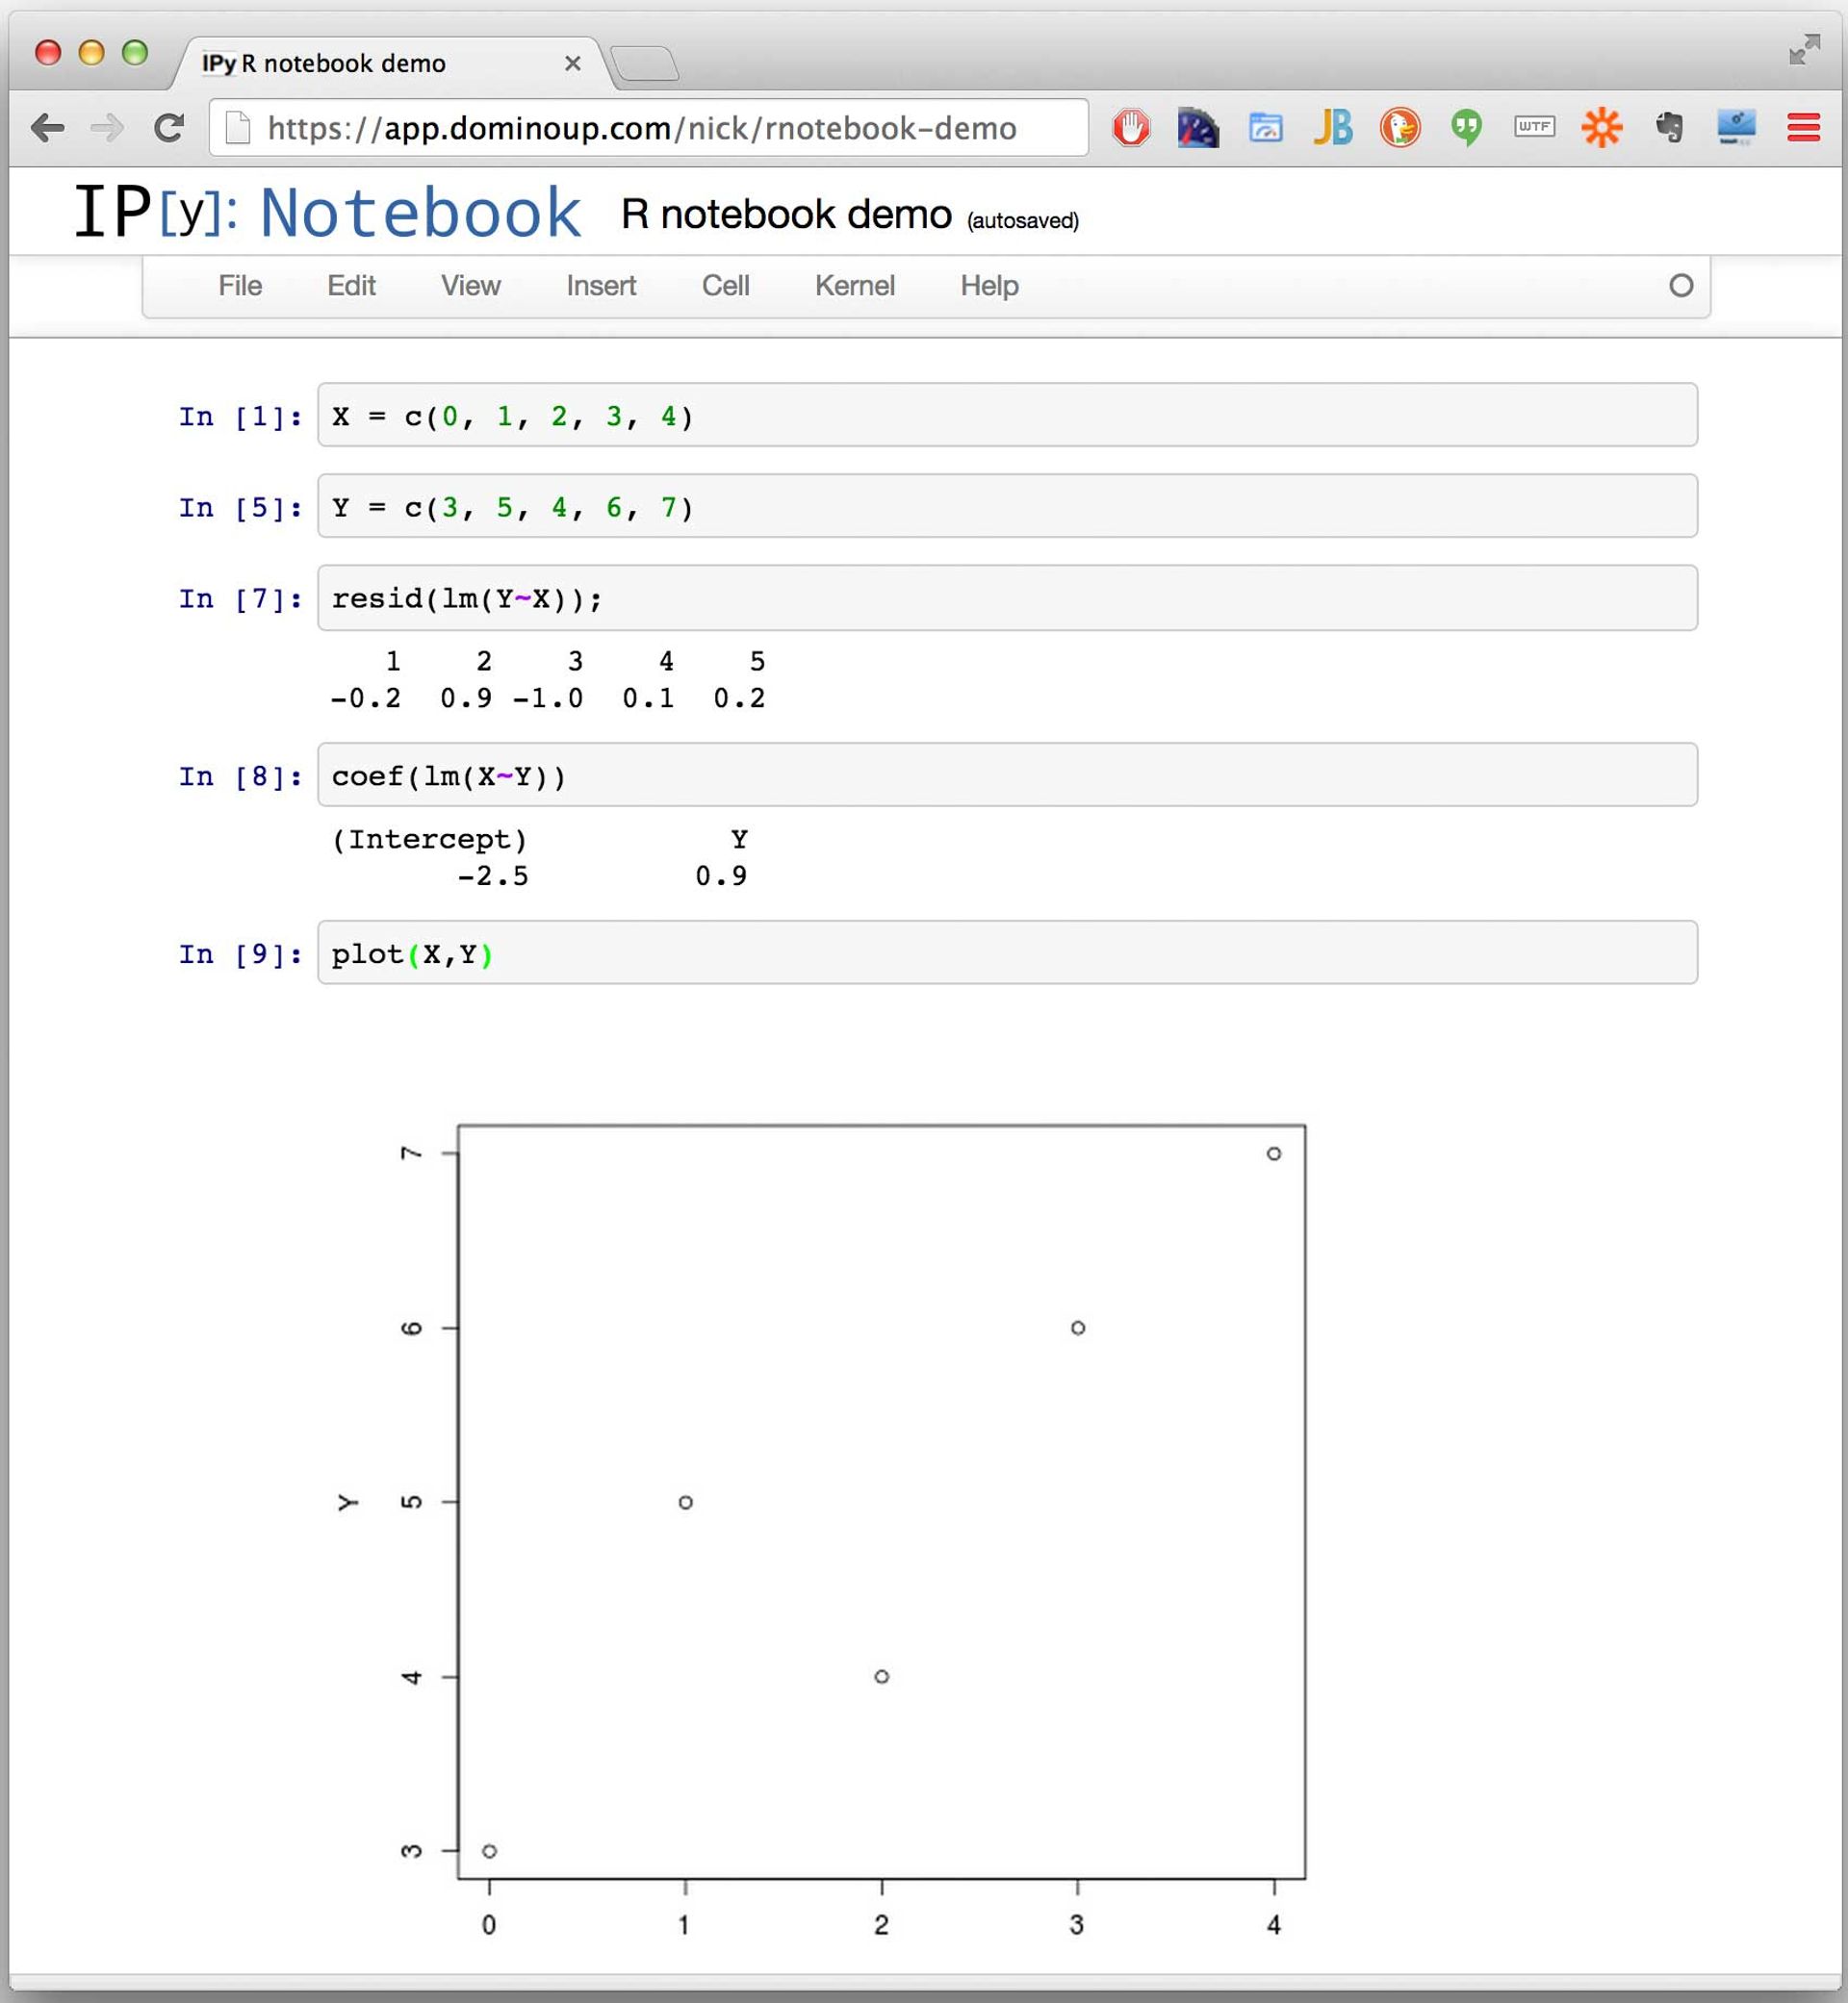
Task: Open the Edit menu
Action: point(351,286)
